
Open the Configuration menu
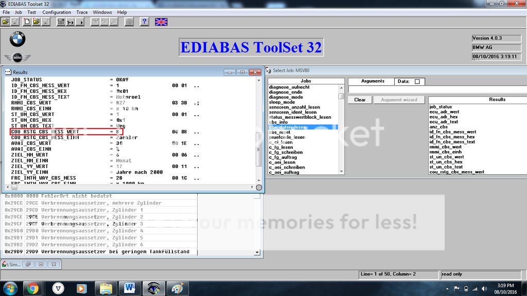(x=57, y=12)
